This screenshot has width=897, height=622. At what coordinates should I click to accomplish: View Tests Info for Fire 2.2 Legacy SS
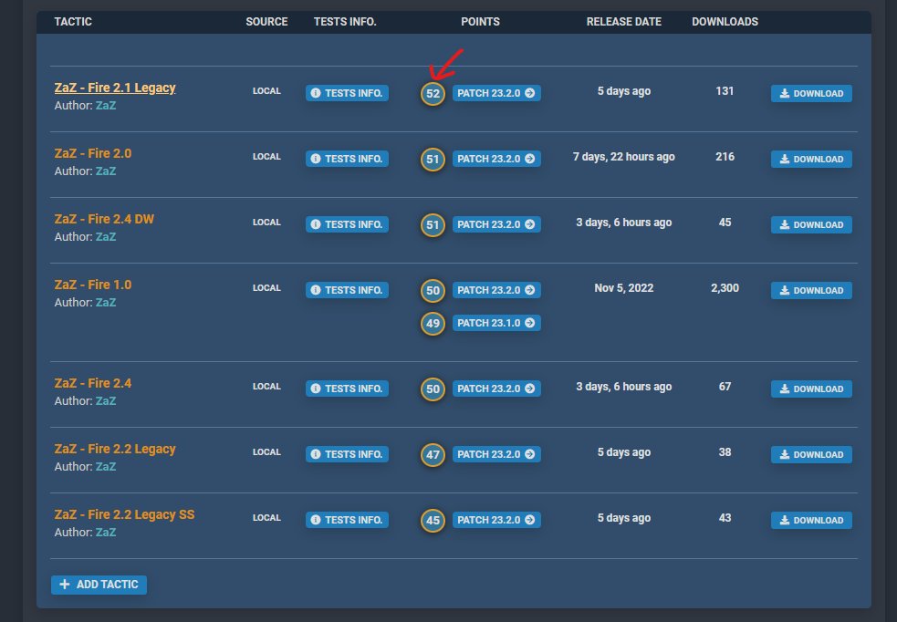[347, 520]
